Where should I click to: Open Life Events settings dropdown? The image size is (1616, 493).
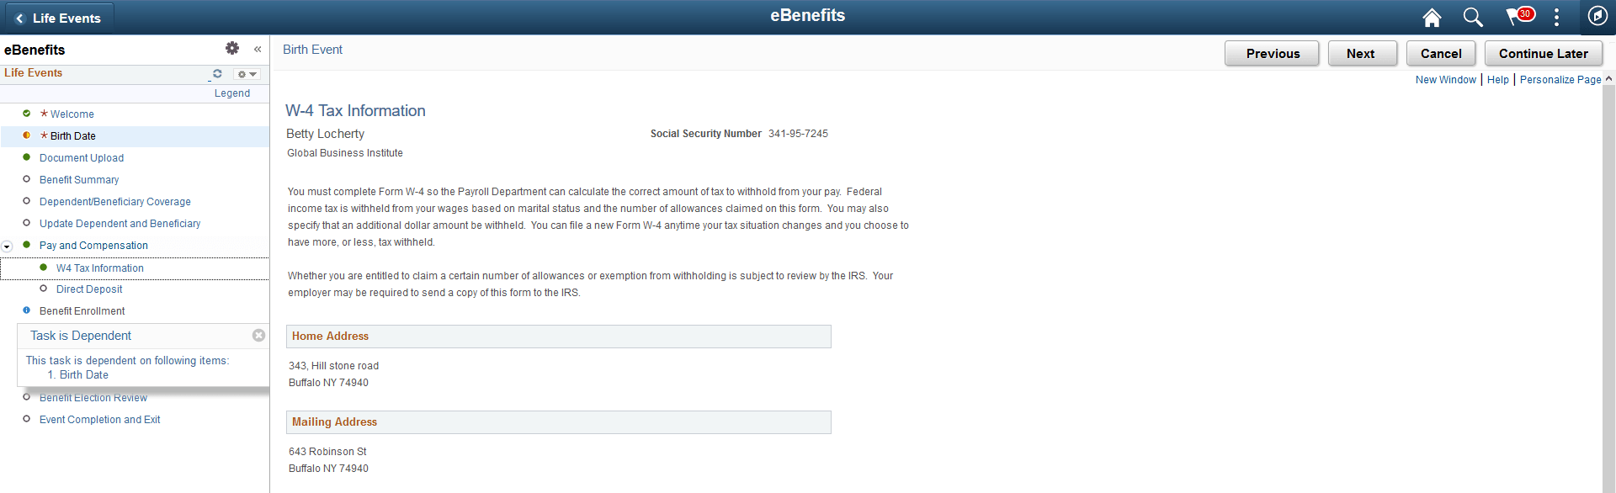tap(247, 74)
